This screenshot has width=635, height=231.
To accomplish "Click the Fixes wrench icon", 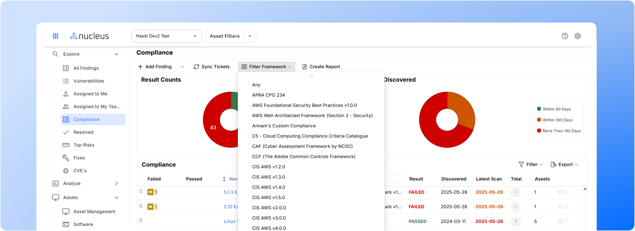I will click(x=66, y=158).
